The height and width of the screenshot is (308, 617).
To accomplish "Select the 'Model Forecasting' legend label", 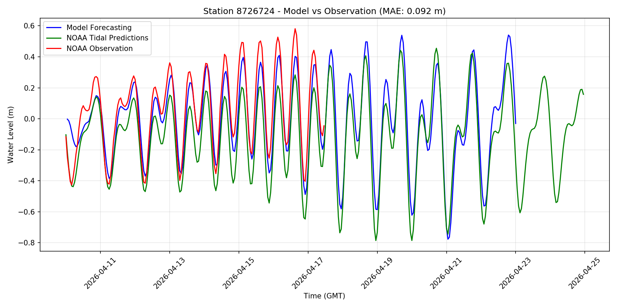I will pos(99,28).
